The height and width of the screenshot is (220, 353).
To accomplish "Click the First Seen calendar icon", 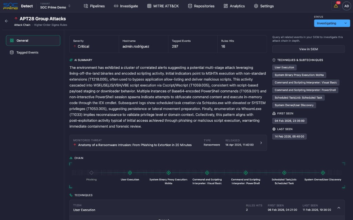I will click(x=274, y=113).
